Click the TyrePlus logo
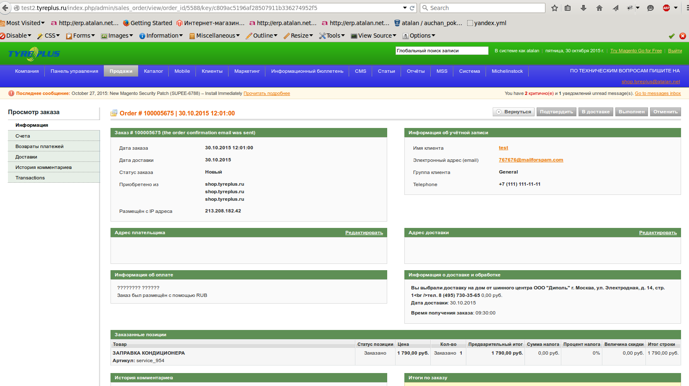 click(x=34, y=54)
